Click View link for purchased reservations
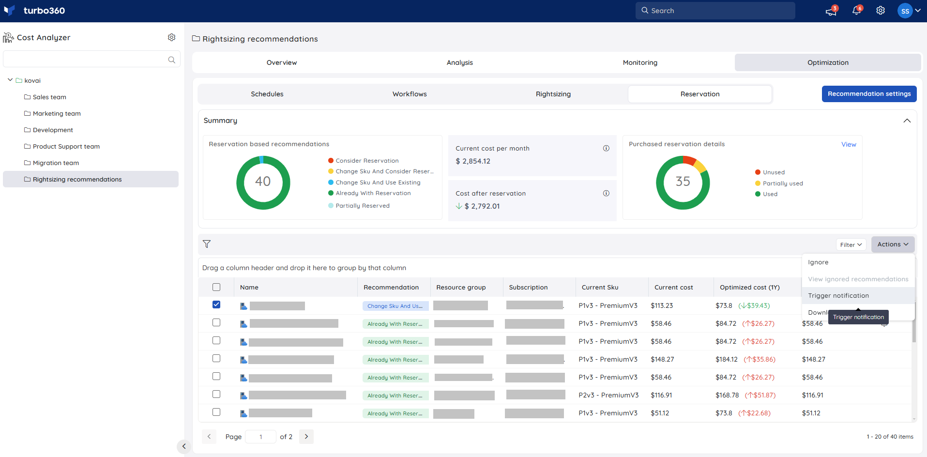Screen dimensions: 927x457 849,144
